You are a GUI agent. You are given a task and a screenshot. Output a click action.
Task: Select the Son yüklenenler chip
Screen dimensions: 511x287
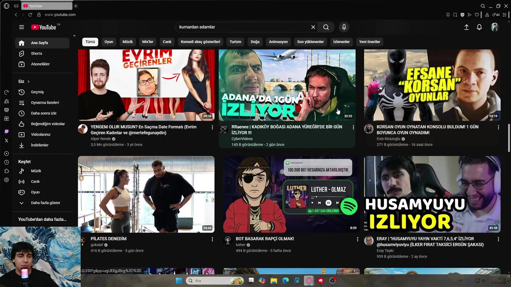coord(311,42)
